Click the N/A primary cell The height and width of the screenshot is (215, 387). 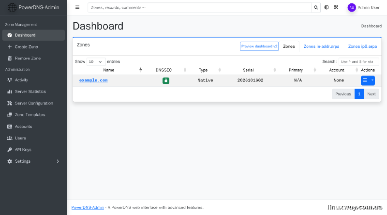click(x=298, y=80)
